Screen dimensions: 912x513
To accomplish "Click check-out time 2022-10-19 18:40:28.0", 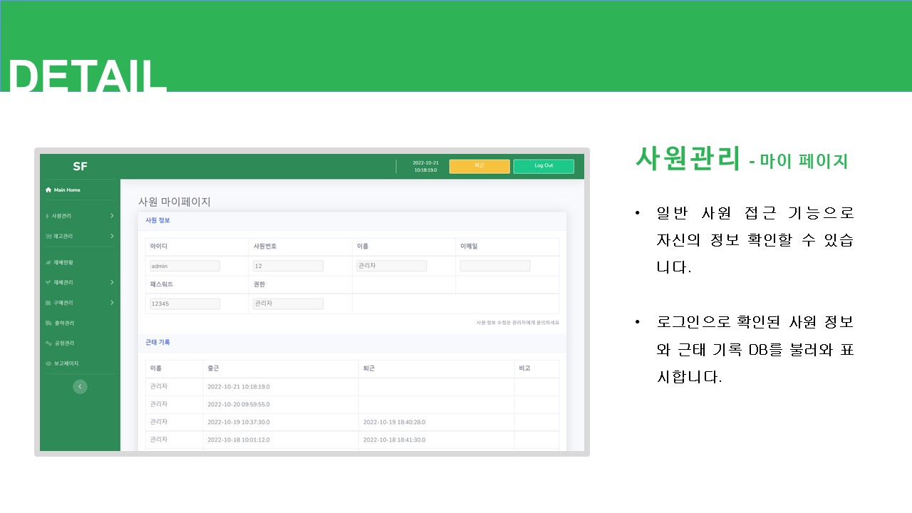I will click(394, 423).
